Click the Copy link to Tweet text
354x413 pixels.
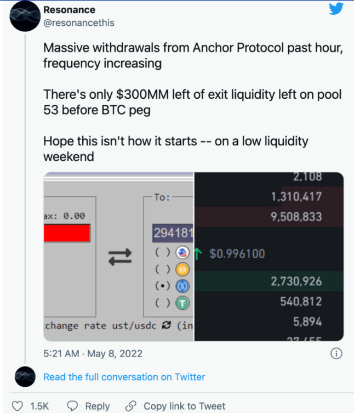tap(185, 406)
